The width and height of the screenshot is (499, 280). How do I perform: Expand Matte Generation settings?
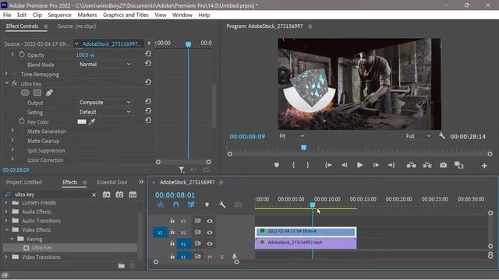point(12,131)
